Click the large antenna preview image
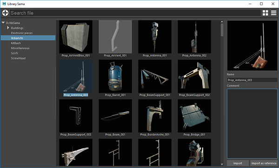Viewport: 279px width, 168px height. click(x=252, y=46)
